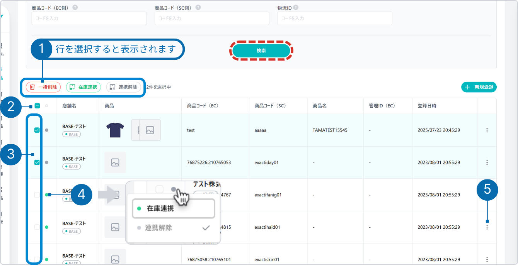The image size is (518, 267).
Task: Open three-dot menu for the test row
Action: (487, 130)
